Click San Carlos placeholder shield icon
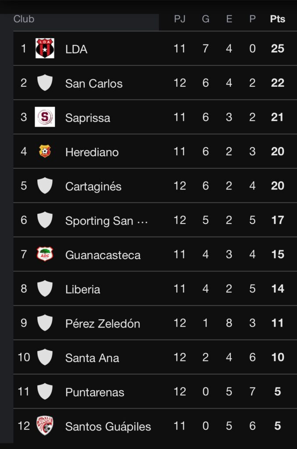The width and height of the screenshot is (297, 449). pos(45,83)
